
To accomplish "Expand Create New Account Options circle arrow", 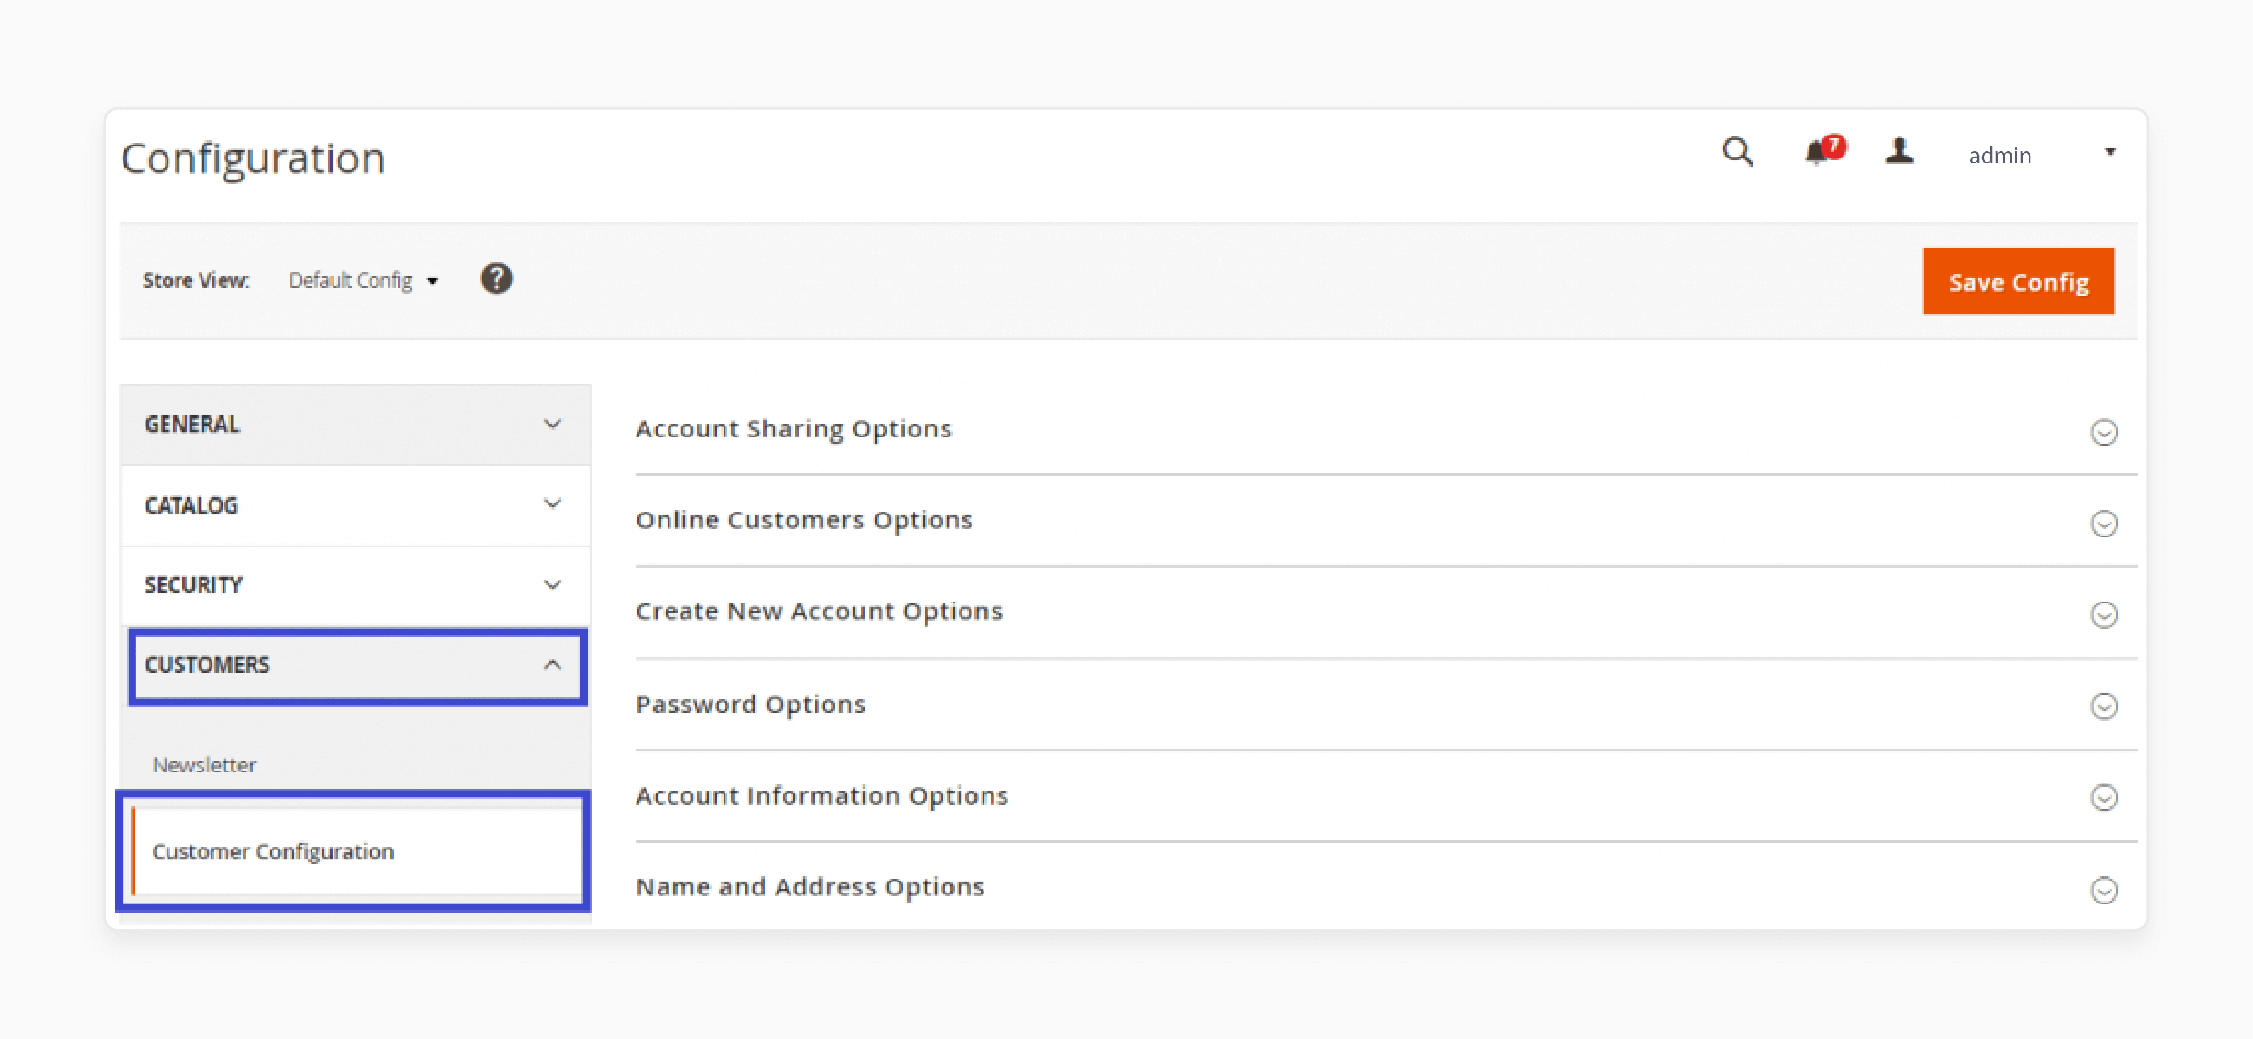I will (2103, 615).
